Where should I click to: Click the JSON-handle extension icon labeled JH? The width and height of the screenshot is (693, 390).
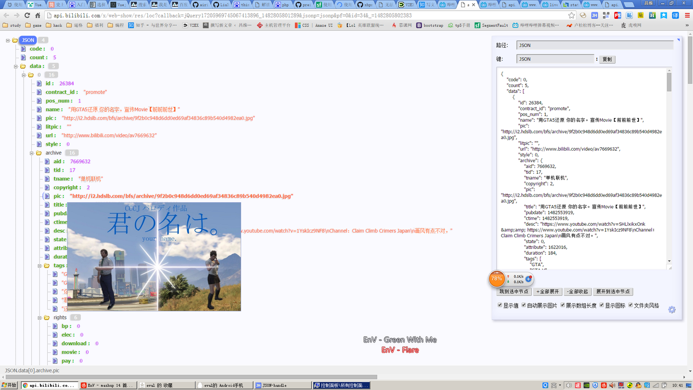pos(594,15)
